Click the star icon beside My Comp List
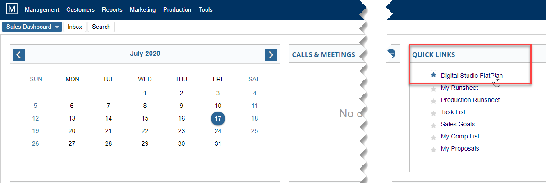 pyautogui.click(x=434, y=137)
